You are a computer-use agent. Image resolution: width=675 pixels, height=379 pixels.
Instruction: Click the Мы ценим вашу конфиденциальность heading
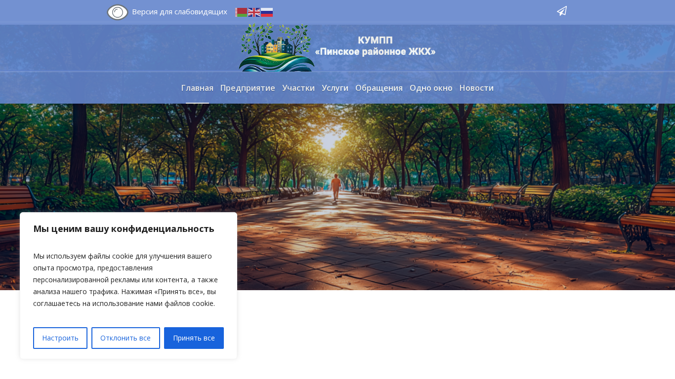124,229
